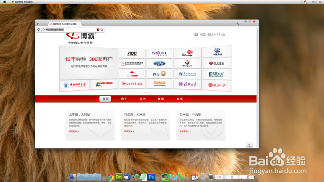Click the 16:17 clock in menu bar
Viewport: 324px width, 182px height.
[x=315, y=2]
